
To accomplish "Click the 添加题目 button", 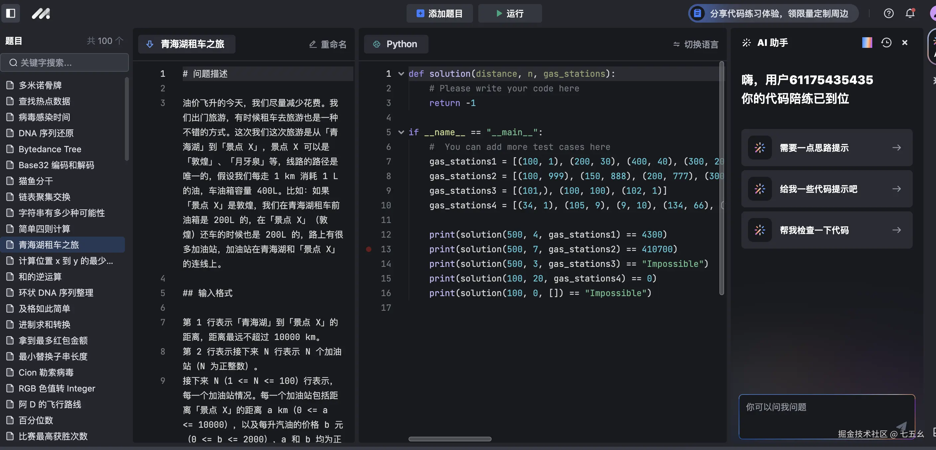I will [439, 13].
